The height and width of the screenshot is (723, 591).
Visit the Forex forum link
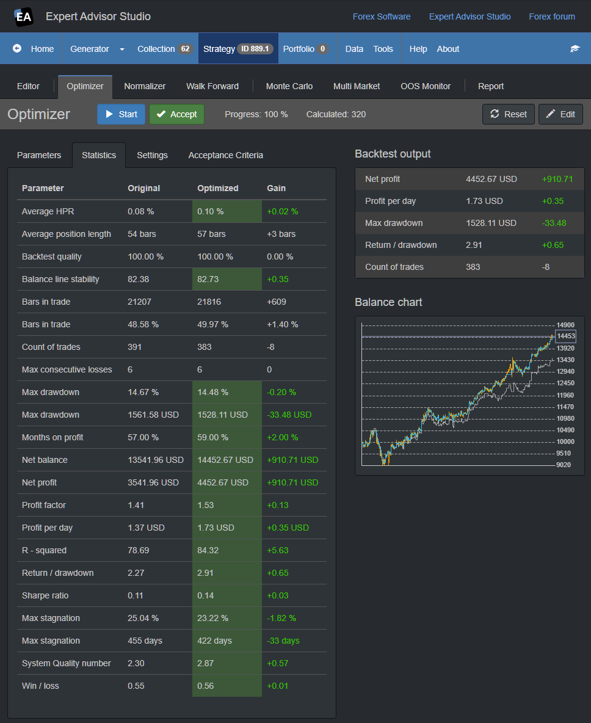(552, 16)
